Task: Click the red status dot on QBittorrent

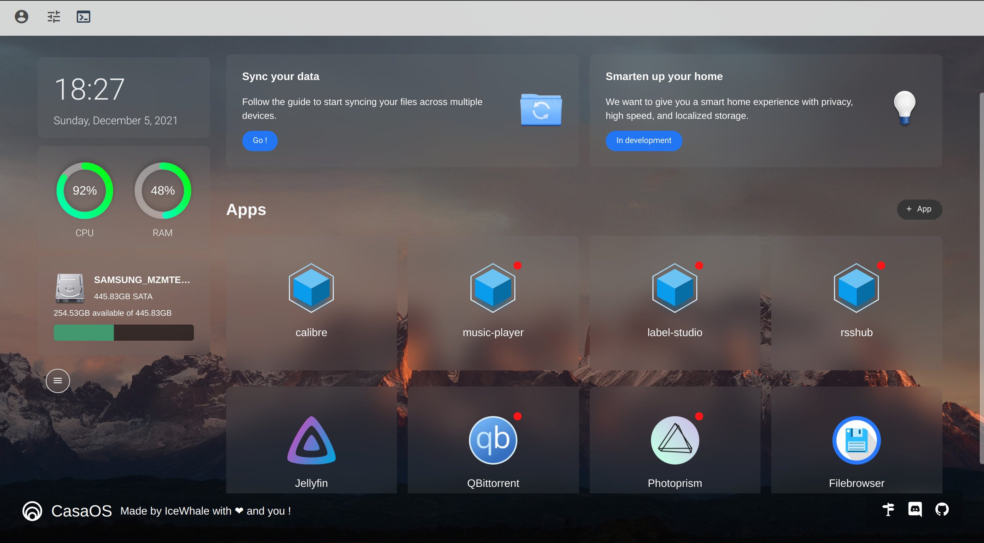Action: point(517,416)
